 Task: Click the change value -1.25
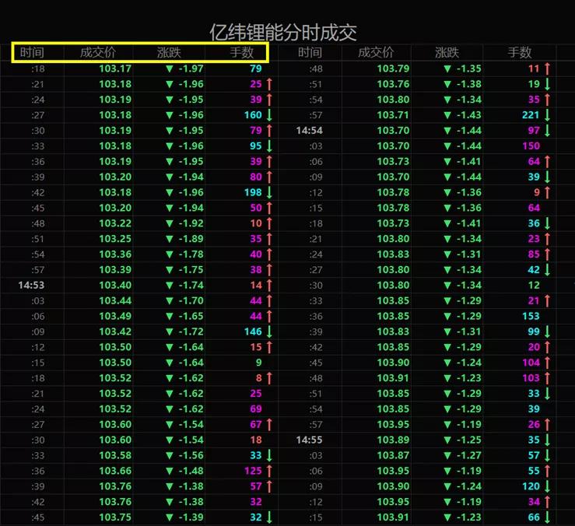(469, 440)
